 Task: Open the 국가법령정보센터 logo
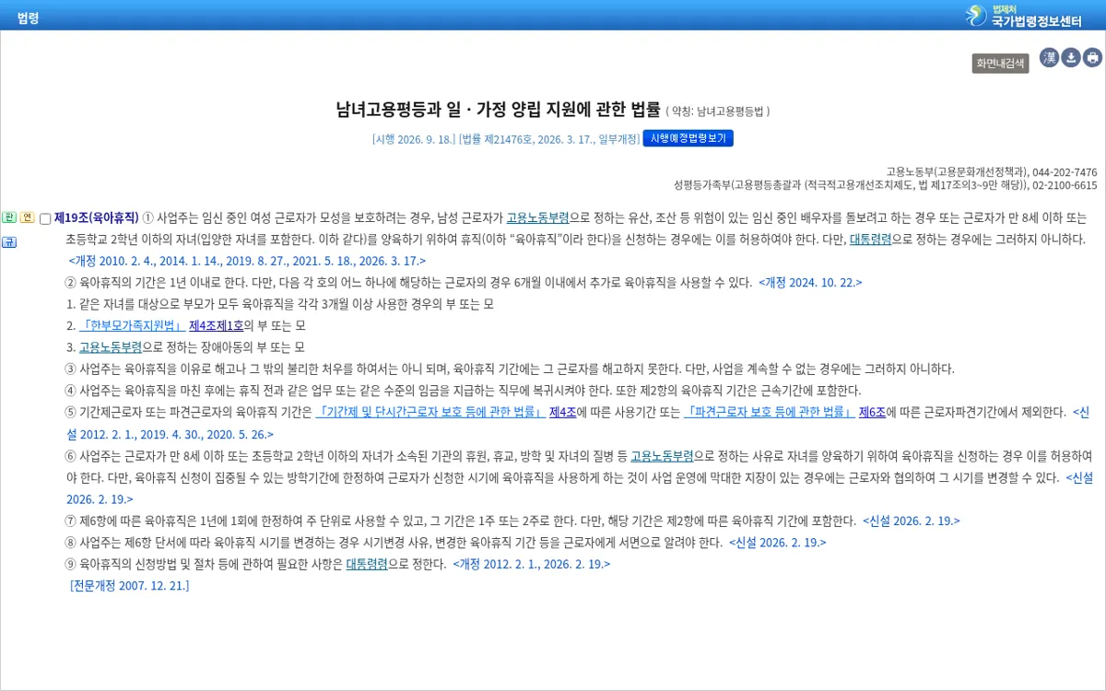[x=1024, y=15]
